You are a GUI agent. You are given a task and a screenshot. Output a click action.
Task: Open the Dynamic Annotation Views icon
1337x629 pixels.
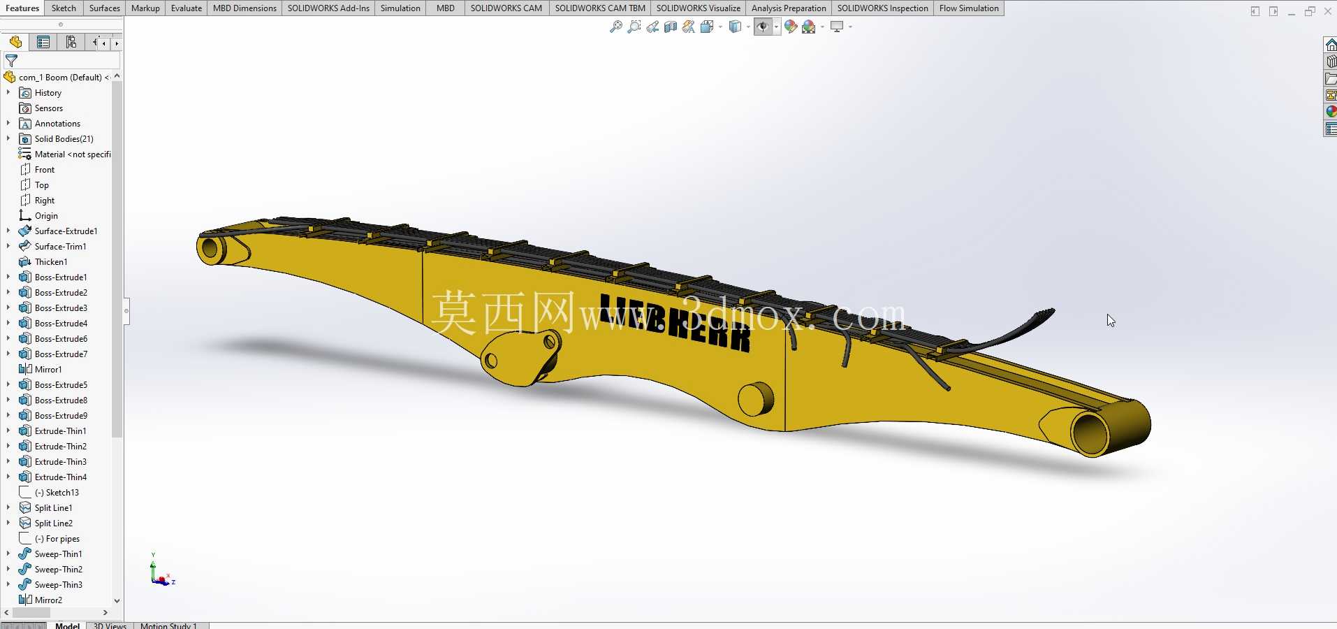(689, 27)
